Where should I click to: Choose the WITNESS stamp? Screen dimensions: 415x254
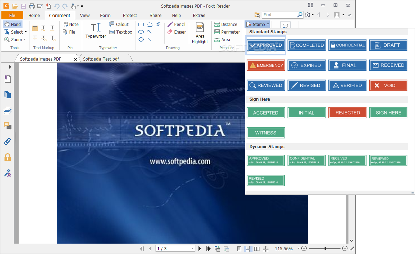[266, 133]
